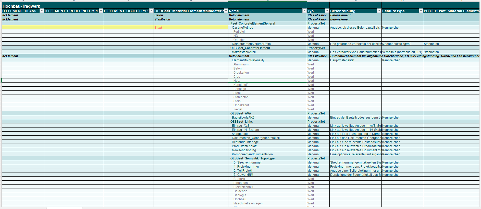The height and width of the screenshot is (209, 481).
Task: Select the Stein cell
Action: [x=267, y=101]
